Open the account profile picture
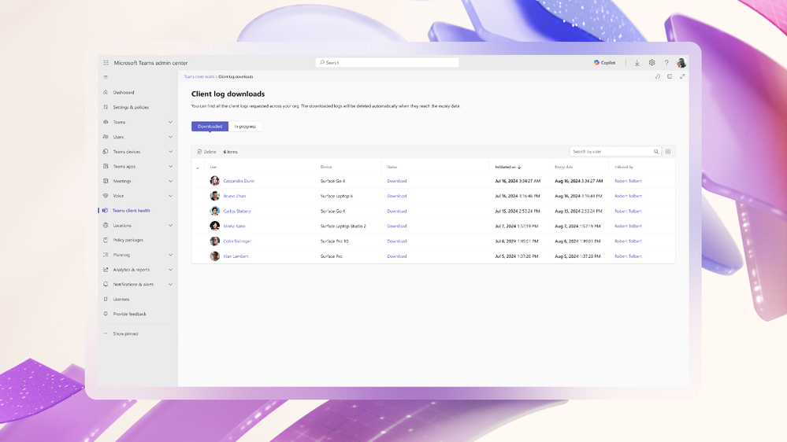Viewport: 787px width, 442px height. [681, 63]
